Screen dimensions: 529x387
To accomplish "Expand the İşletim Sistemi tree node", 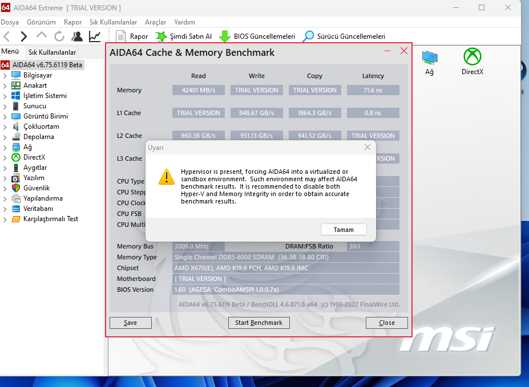I will click(5, 96).
